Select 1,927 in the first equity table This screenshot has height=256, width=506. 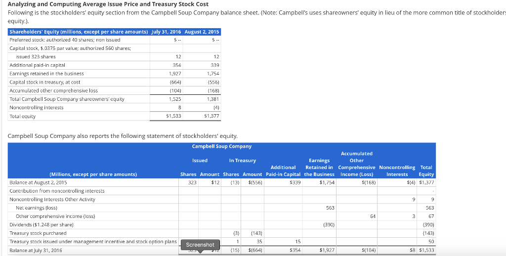(x=175, y=74)
